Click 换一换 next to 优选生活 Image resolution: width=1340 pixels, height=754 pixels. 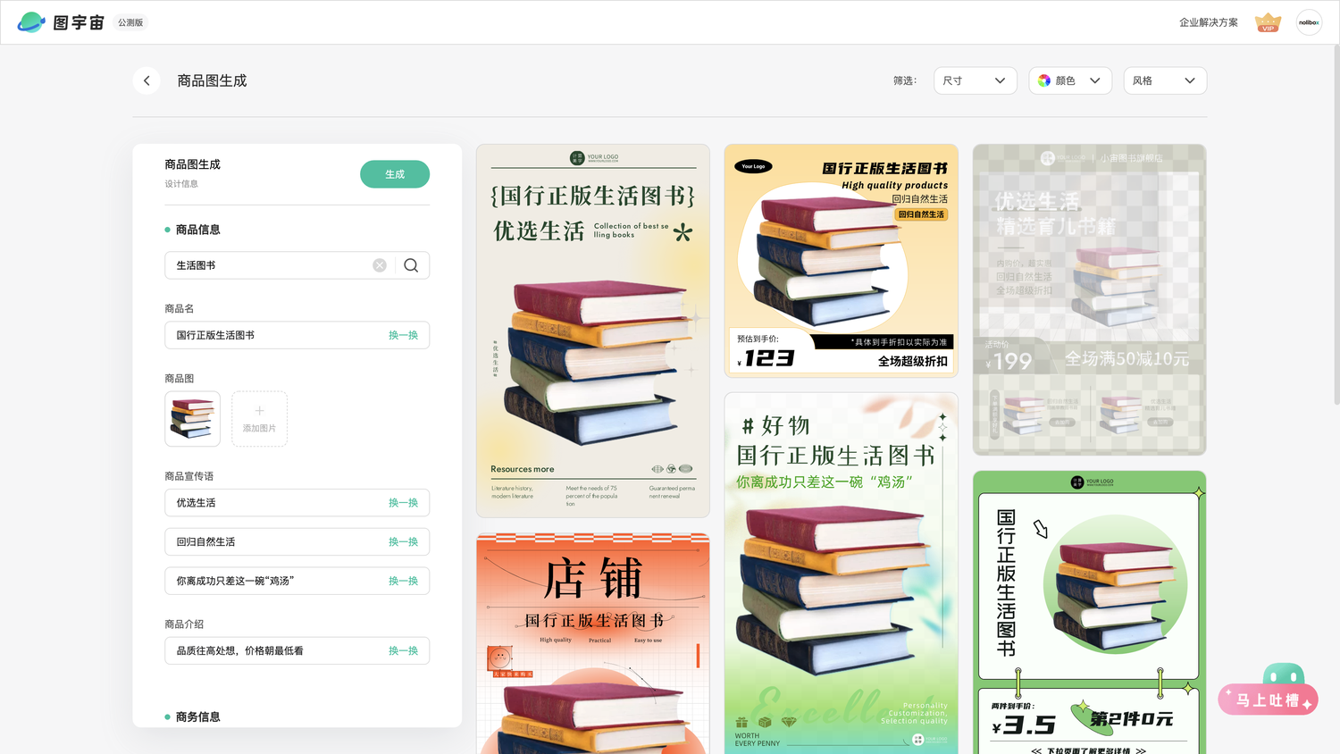[x=403, y=503]
